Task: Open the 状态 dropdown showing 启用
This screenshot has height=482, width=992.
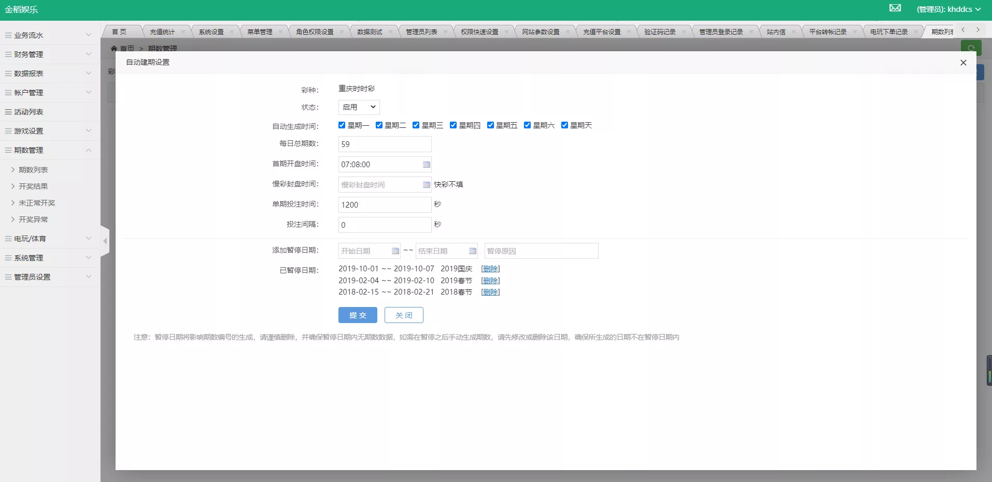Action: (358, 107)
